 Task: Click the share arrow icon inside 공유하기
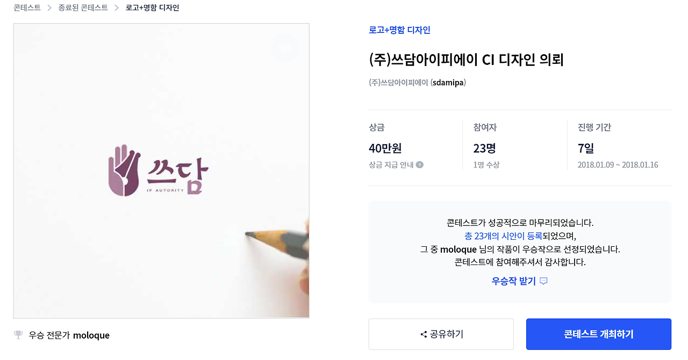[x=424, y=334]
